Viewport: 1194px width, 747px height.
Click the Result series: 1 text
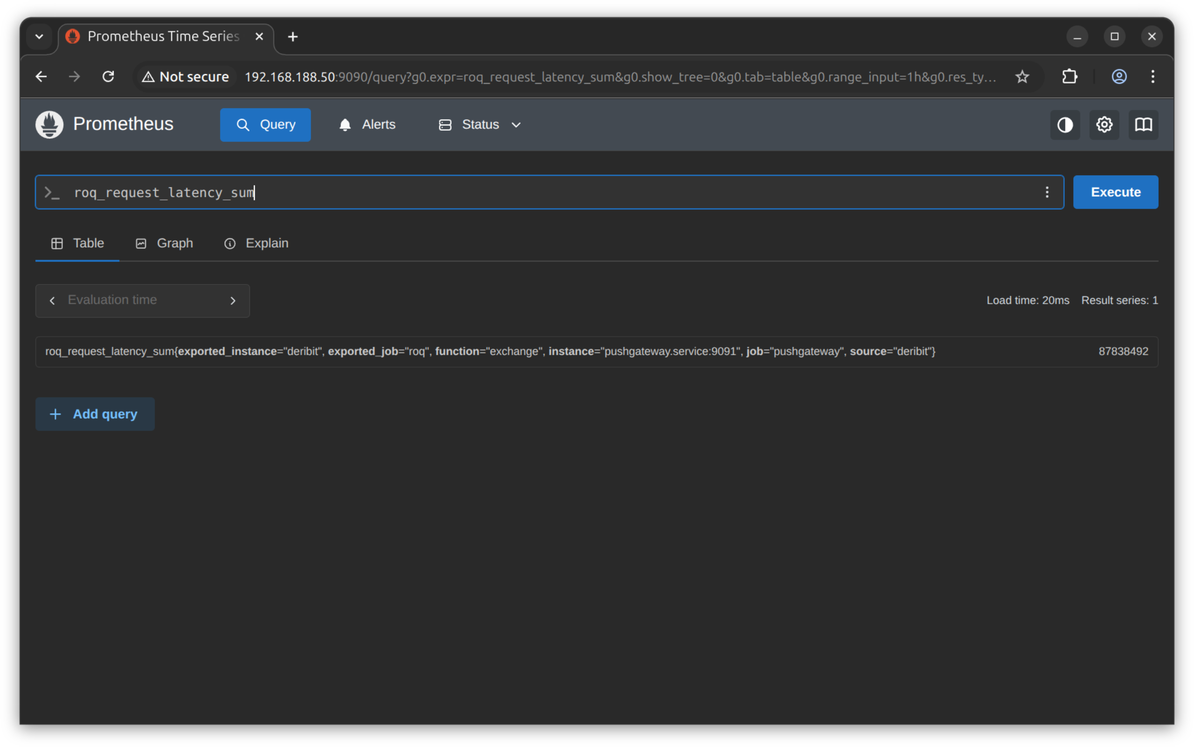(x=1119, y=300)
